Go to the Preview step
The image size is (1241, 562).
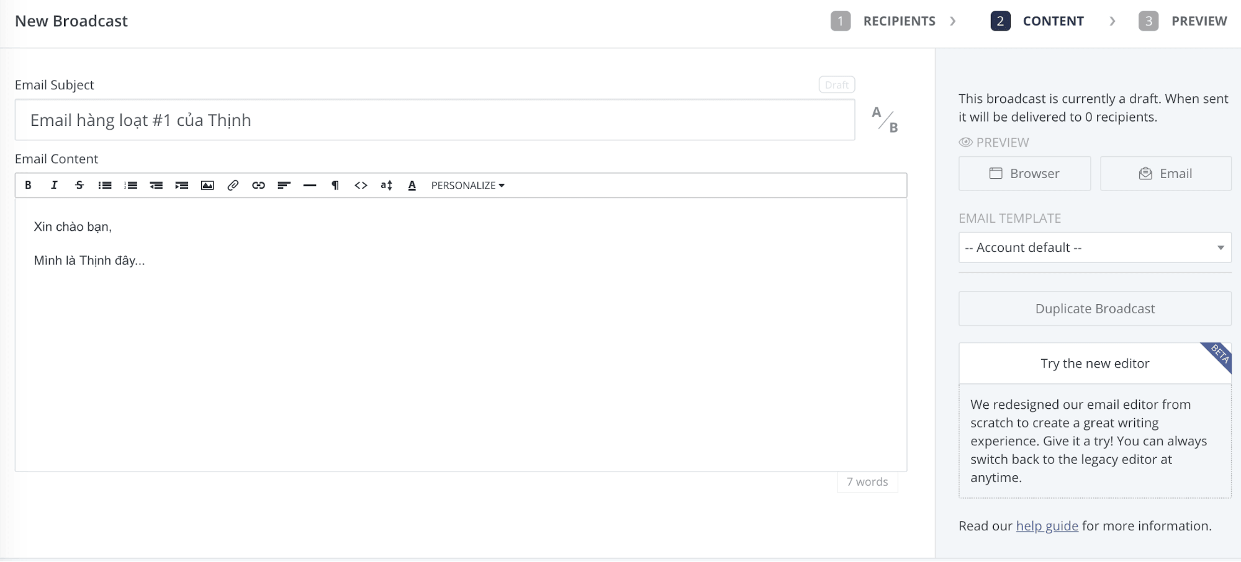[x=1183, y=21]
